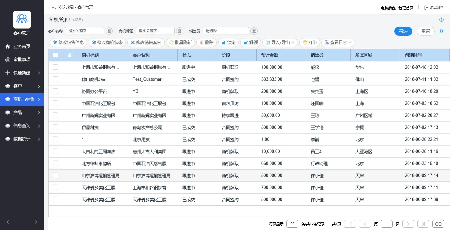Click the 重置 reset button
The width and height of the screenshot is (450, 230).
pyautogui.click(x=426, y=31)
